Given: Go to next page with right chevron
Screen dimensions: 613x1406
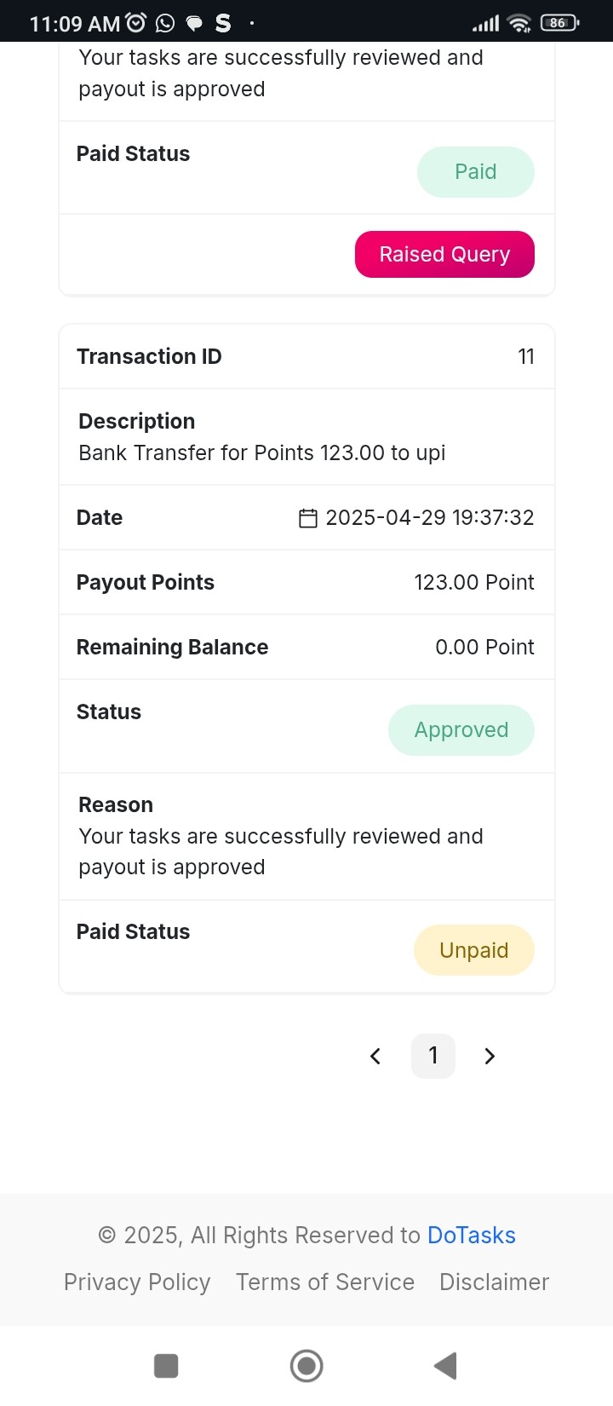Looking at the screenshot, I should pos(490,1057).
